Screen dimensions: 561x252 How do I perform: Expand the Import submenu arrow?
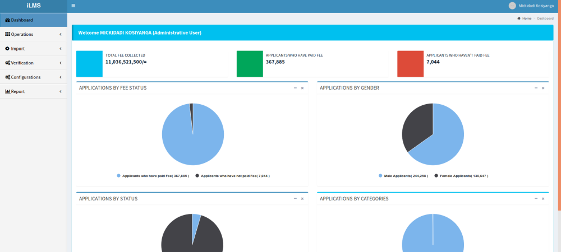(x=60, y=49)
